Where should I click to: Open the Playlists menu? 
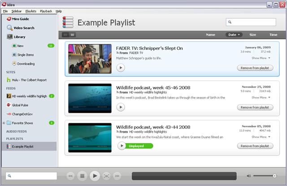tap(31, 11)
